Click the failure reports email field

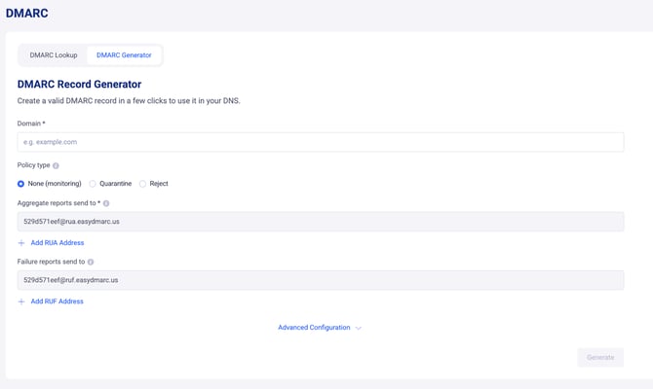point(320,280)
